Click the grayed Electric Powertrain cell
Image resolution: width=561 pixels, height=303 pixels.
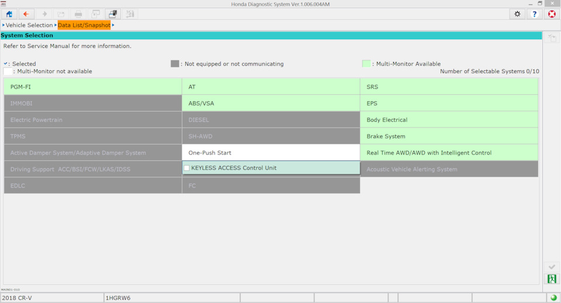[x=93, y=120]
